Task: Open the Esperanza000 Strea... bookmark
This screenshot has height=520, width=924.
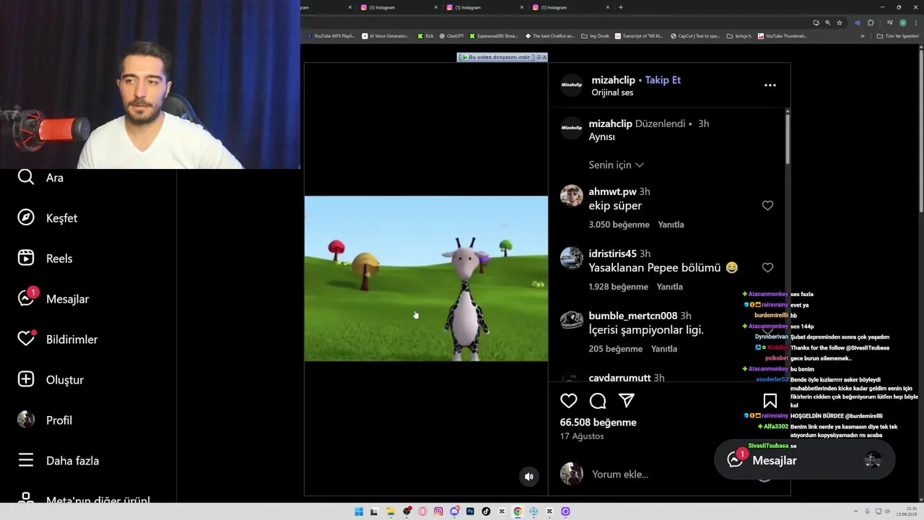Action: 494,35
